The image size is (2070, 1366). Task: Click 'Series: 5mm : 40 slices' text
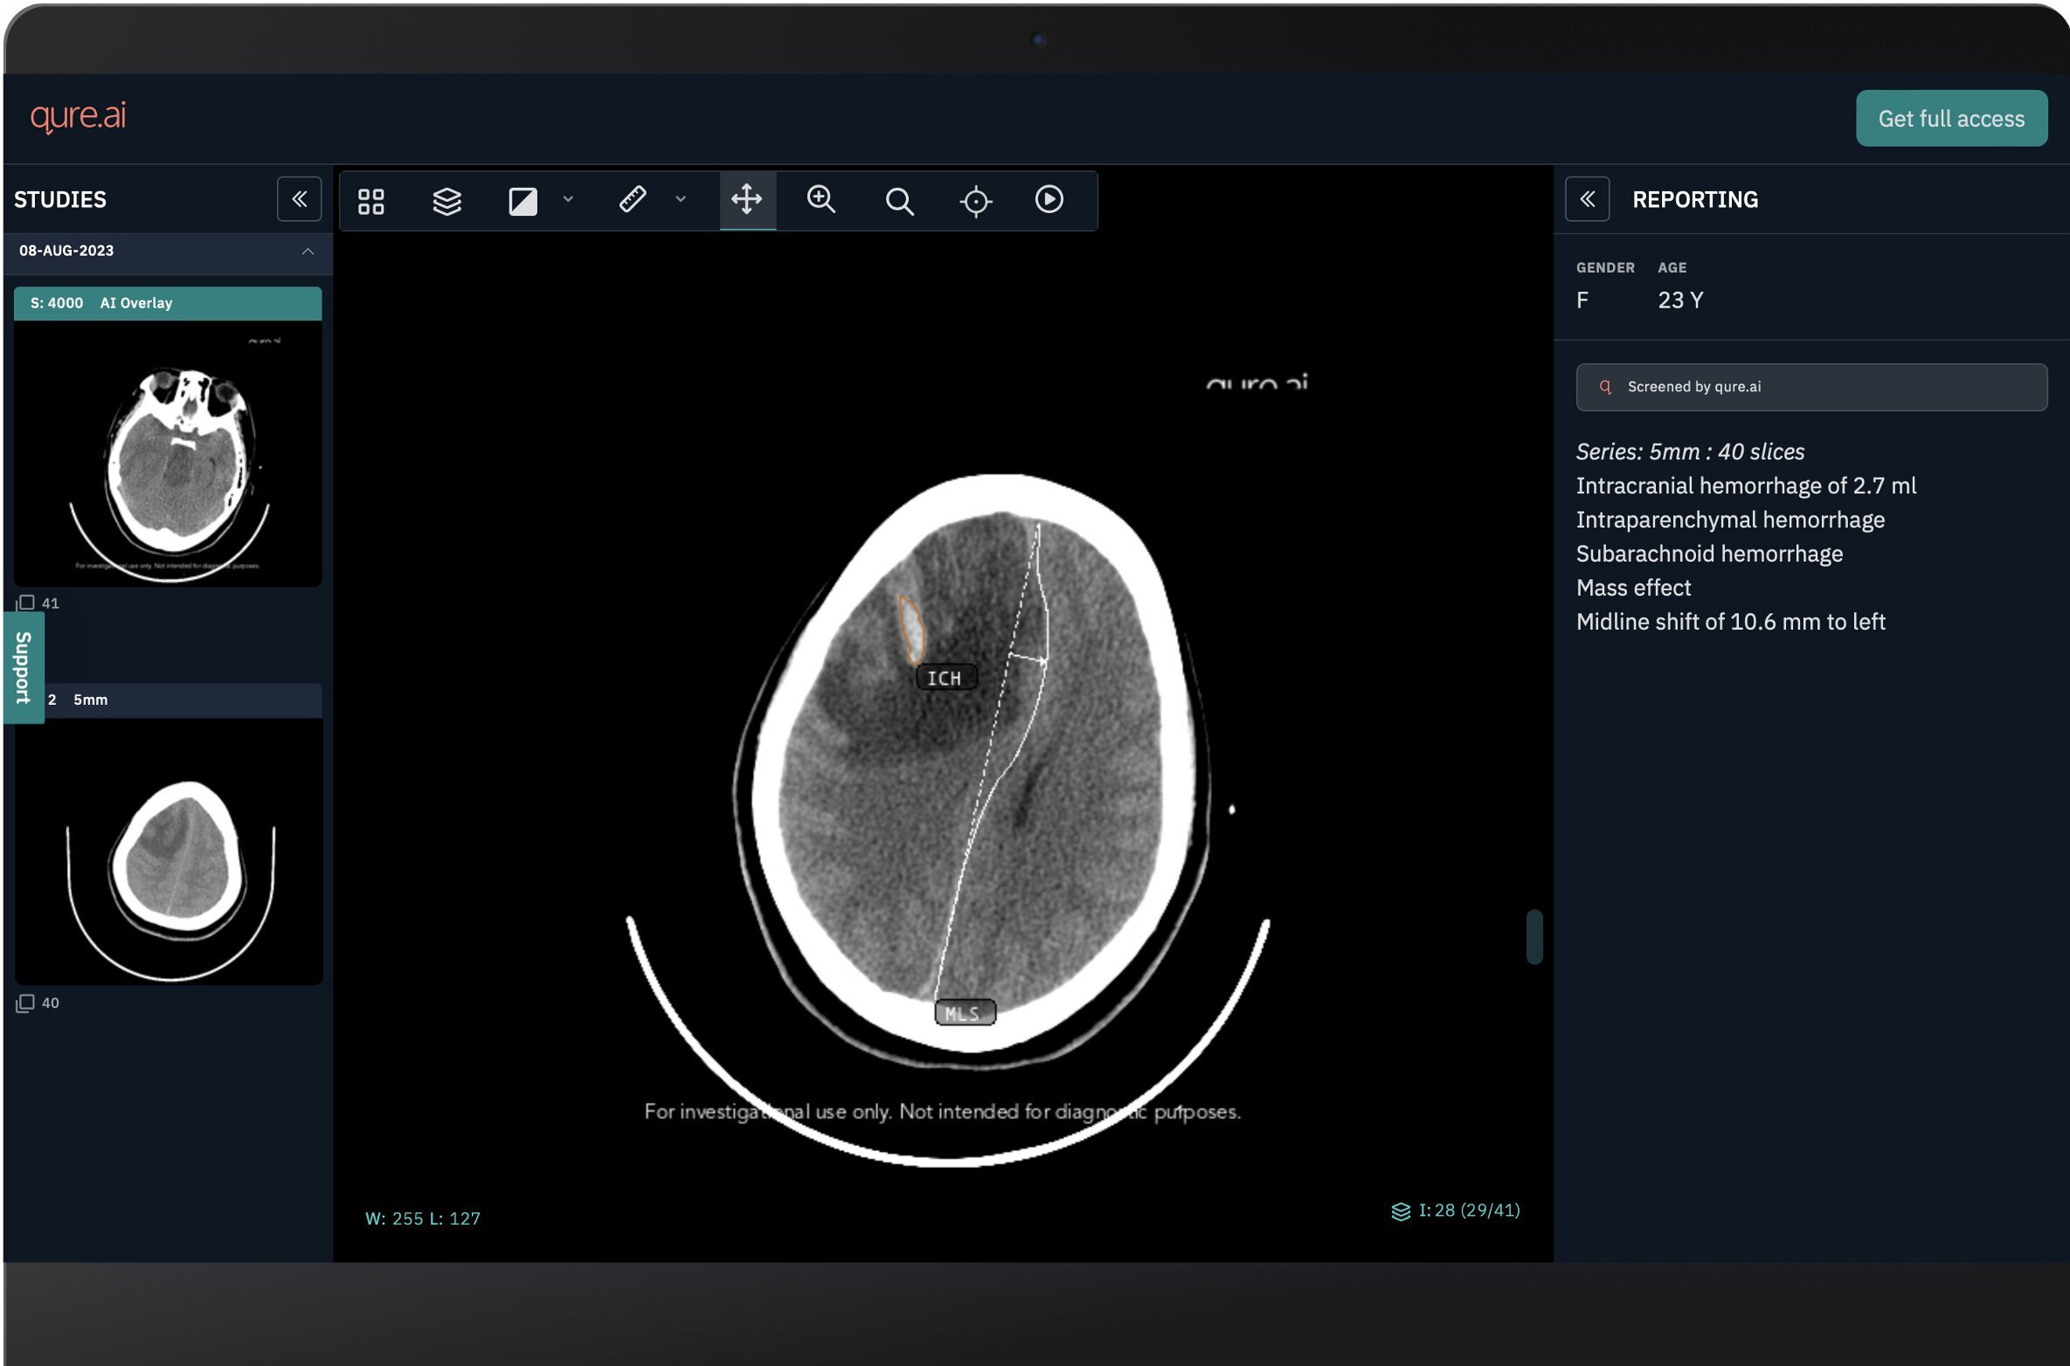[1690, 452]
